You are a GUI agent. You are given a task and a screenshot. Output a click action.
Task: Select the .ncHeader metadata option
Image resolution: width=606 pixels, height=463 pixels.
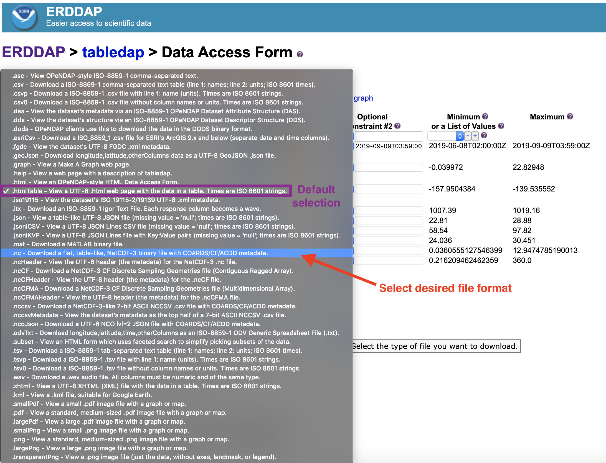pos(176,262)
